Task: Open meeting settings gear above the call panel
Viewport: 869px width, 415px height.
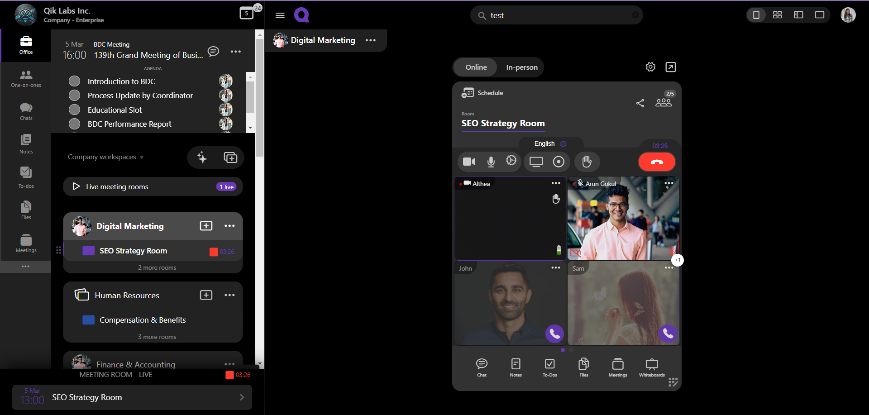Action: click(650, 67)
